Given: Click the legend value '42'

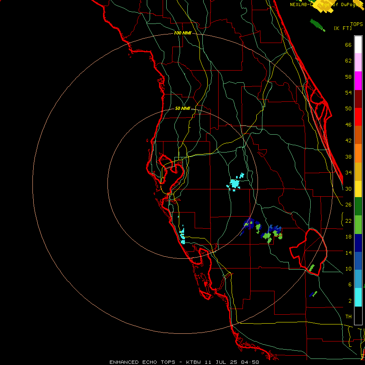Looking at the screenshot, I should tap(348, 141).
